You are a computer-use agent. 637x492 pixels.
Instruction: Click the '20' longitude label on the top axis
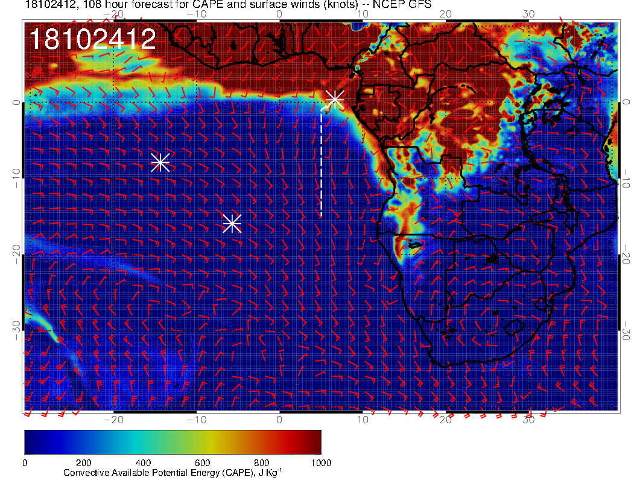pos(445,14)
